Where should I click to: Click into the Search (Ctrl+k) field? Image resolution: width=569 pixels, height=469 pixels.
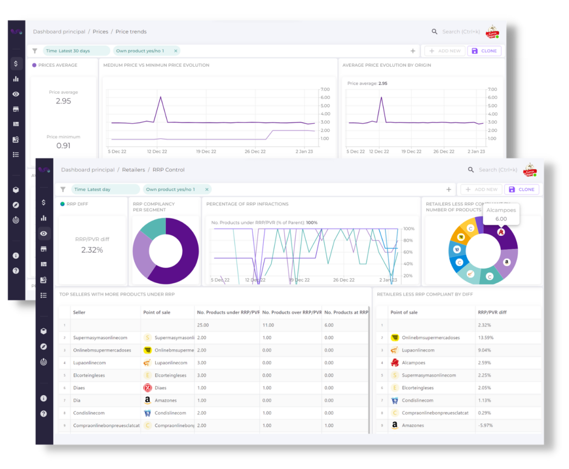498,170
